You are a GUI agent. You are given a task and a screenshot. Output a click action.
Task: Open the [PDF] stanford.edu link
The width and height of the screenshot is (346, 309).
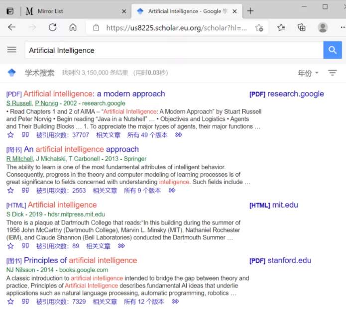coord(280,260)
